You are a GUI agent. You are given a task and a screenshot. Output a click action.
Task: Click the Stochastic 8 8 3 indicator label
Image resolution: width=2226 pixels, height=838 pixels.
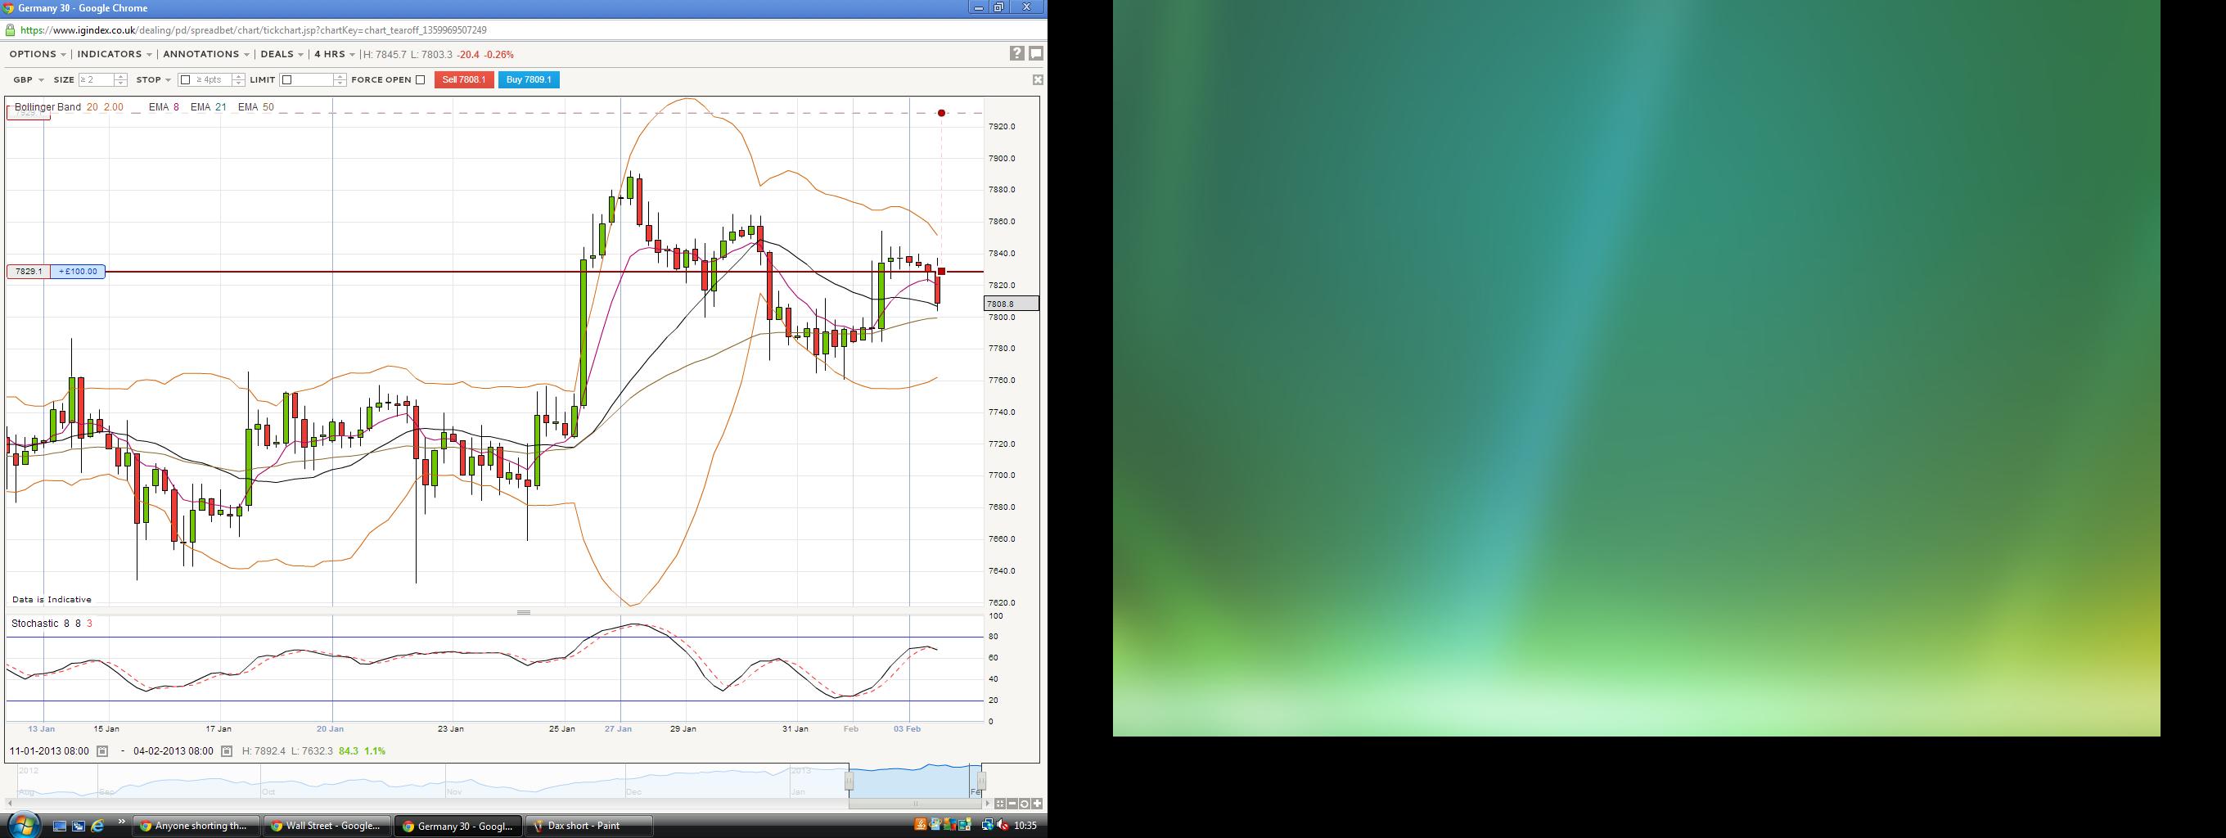tap(52, 624)
